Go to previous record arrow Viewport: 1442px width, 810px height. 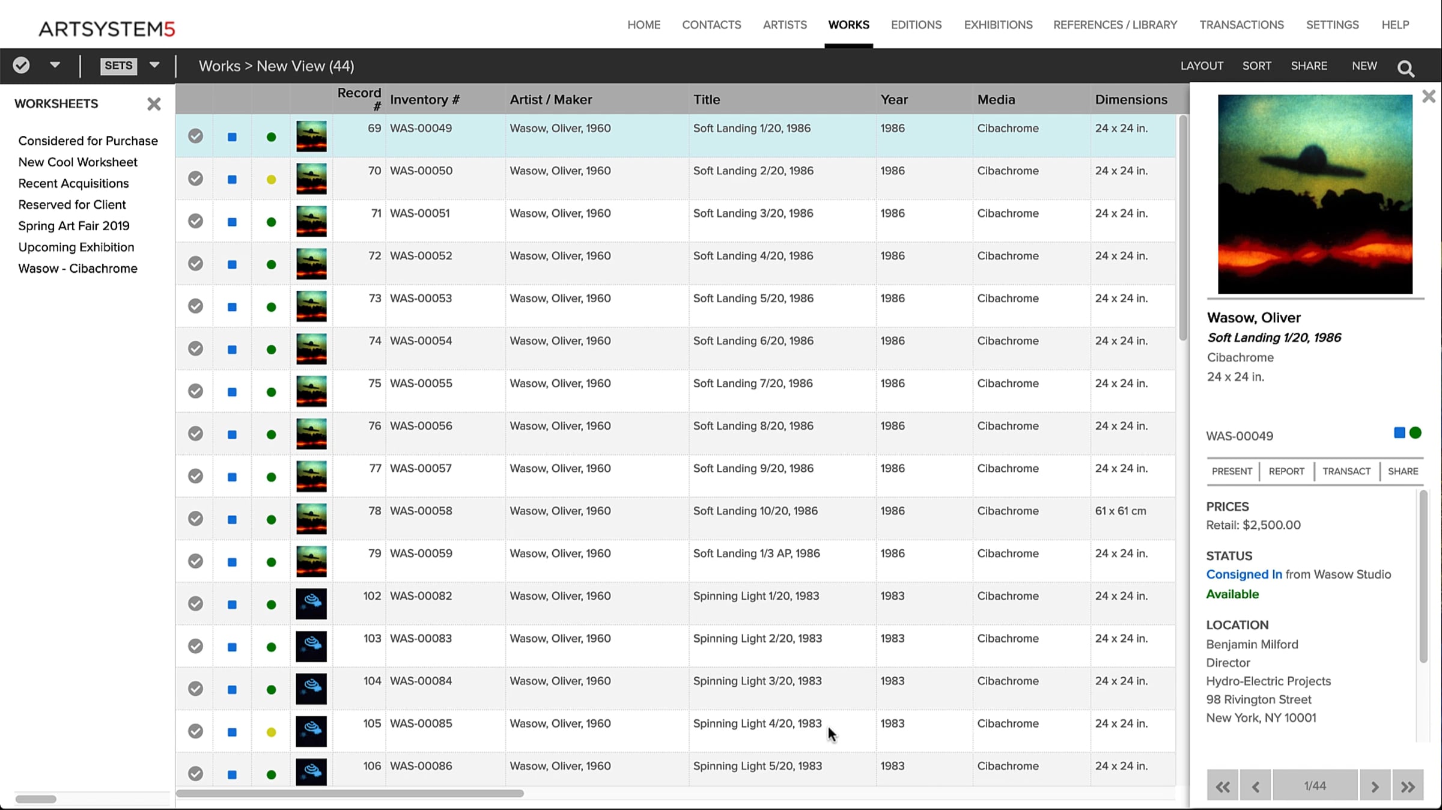[x=1255, y=786]
